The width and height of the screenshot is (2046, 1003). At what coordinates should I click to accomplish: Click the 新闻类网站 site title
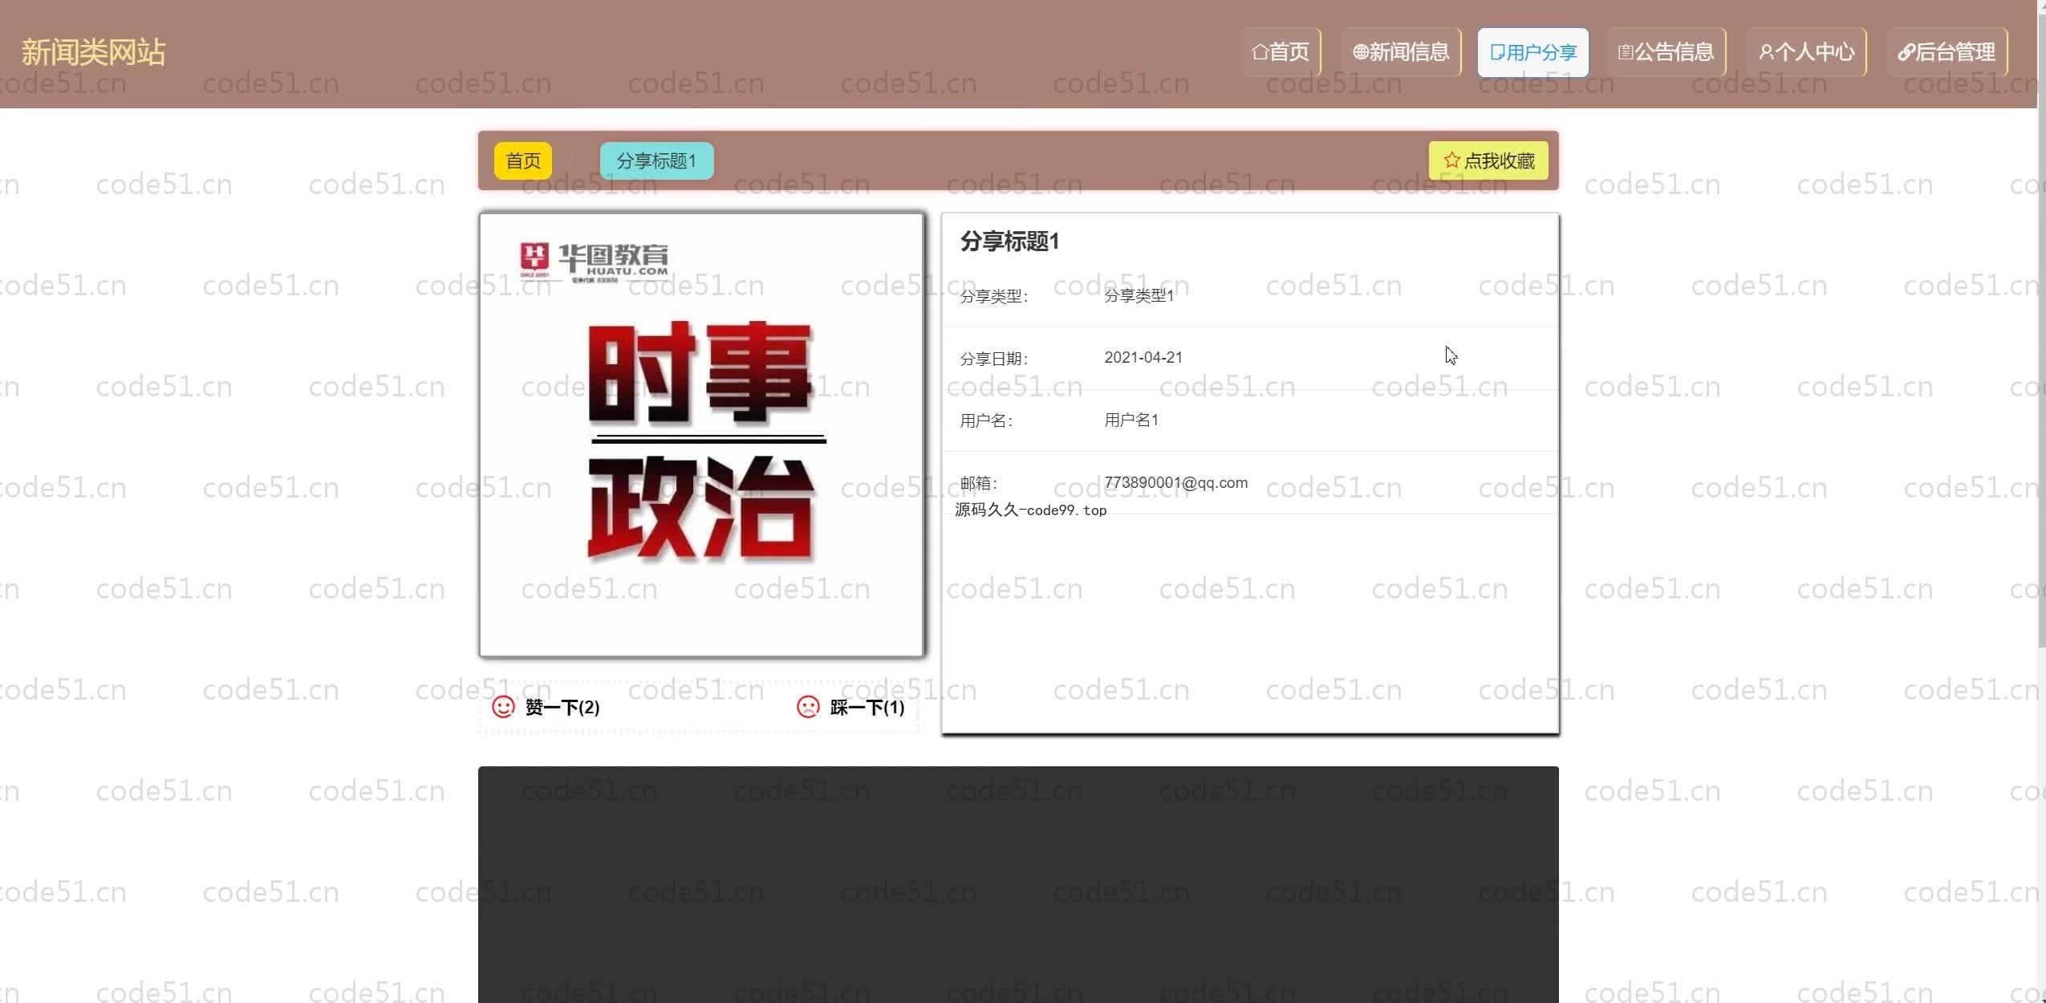click(x=93, y=52)
